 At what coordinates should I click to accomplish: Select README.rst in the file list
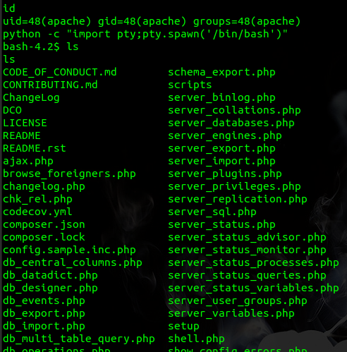tap(35, 149)
